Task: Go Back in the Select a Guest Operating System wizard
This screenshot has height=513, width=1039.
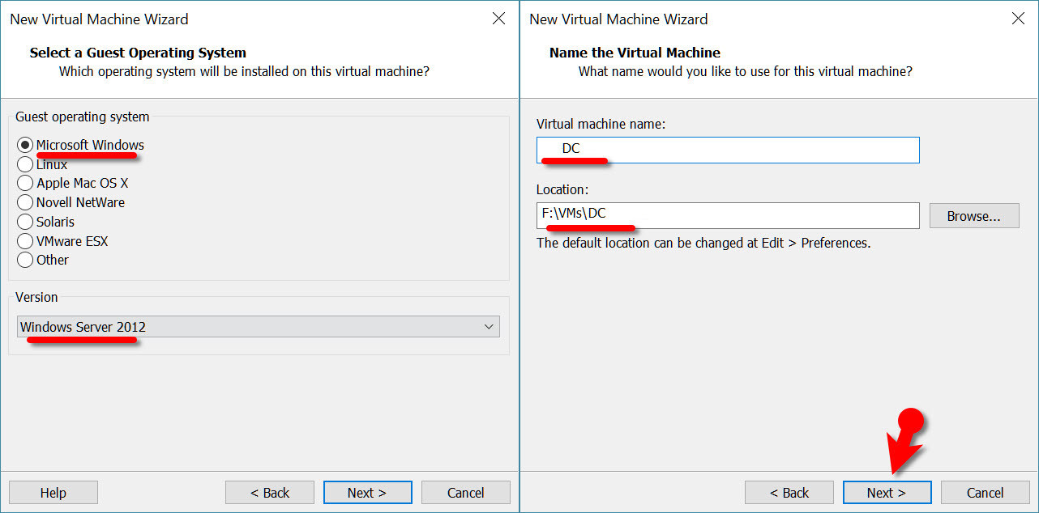Action: tap(270, 493)
